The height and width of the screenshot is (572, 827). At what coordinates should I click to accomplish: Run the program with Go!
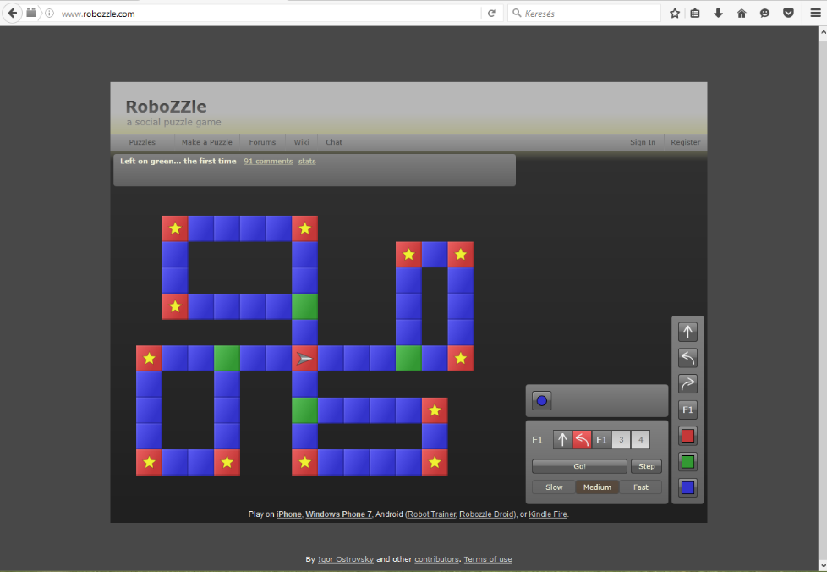tap(579, 466)
